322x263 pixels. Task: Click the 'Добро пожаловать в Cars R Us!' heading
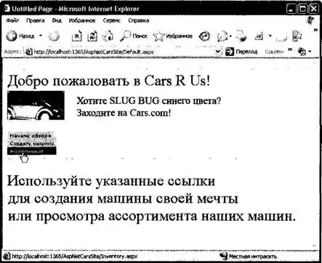[109, 81]
